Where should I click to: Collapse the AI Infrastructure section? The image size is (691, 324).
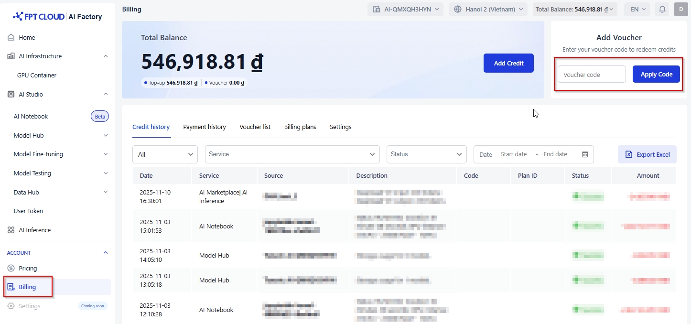[106, 56]
